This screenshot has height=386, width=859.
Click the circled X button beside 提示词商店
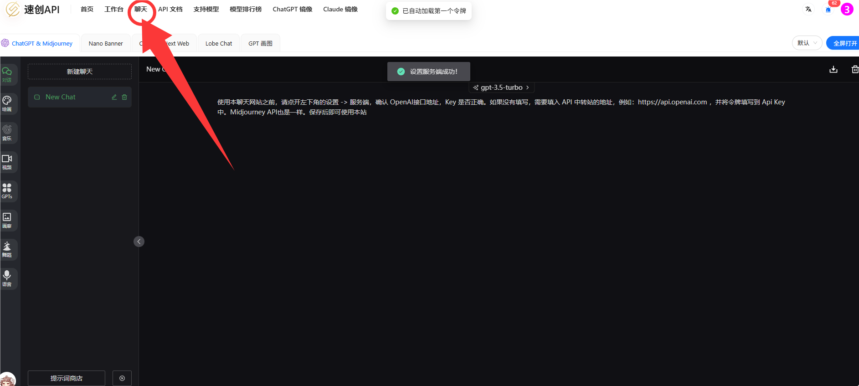pyautogui.click(x=122, y=378)
